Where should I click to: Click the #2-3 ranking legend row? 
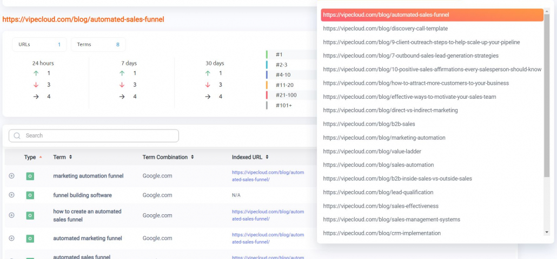point(291,65)
